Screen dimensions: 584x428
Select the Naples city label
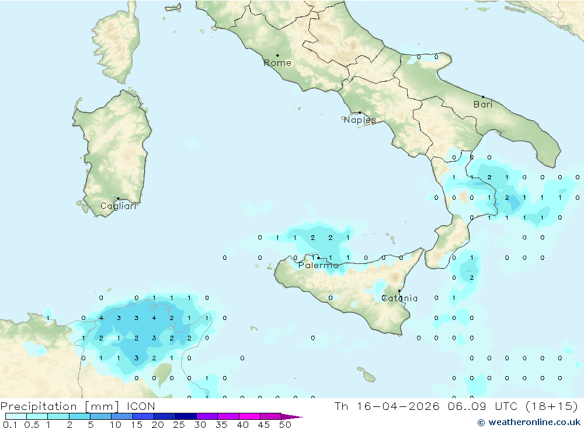point(360,120)
